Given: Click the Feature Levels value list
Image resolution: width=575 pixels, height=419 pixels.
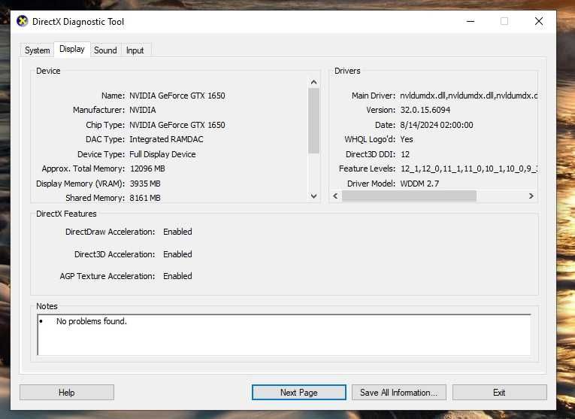Looking at the screenshot, I should point(469,169).
